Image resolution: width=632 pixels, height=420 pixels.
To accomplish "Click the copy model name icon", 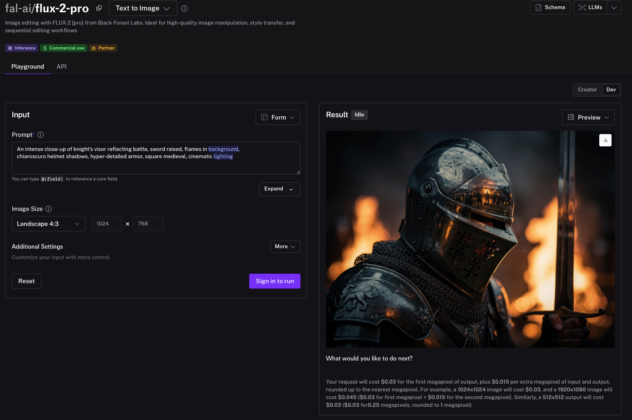I will [x=99, y=8].
